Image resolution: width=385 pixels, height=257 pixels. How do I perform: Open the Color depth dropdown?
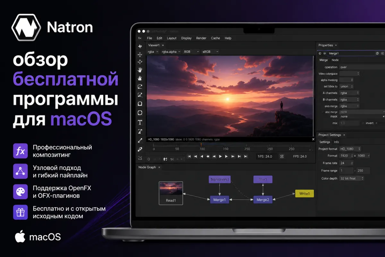click(x=352, y=178)
